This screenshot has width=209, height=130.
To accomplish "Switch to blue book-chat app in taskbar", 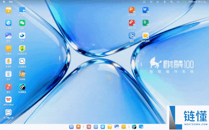I will coord(141,127).
